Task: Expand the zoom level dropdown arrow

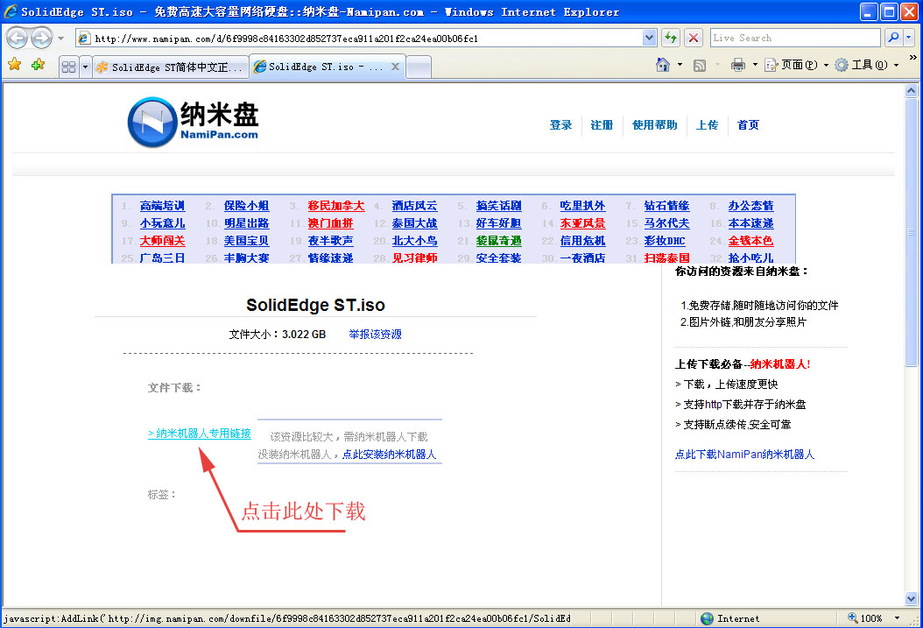Action: tap(897, 618)
